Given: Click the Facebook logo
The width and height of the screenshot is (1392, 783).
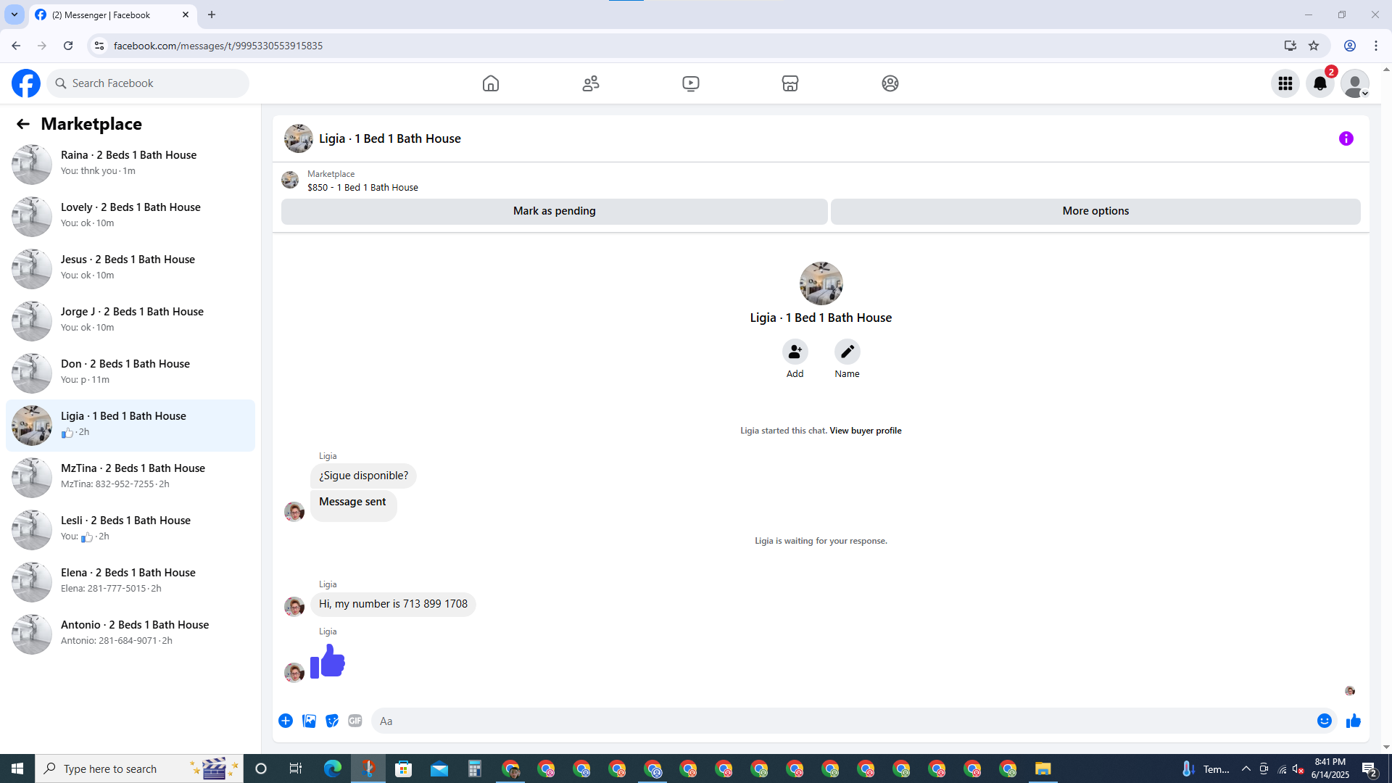Looking at the screenshot, I should [26, 83].
